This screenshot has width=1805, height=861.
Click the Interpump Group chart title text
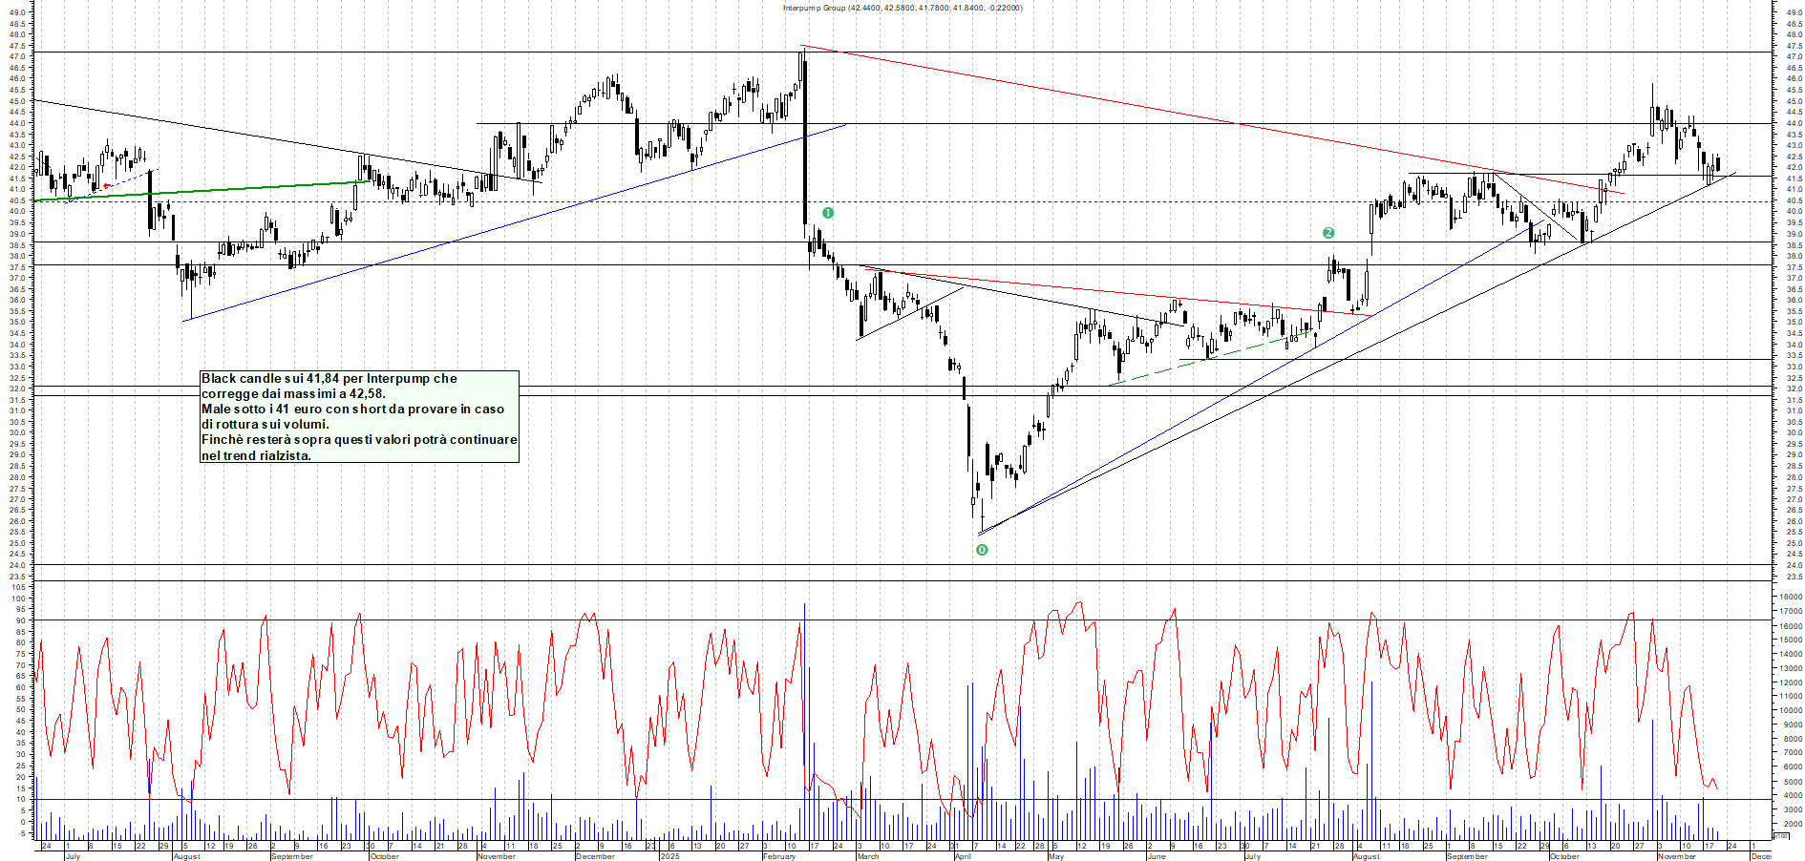tap(902, 8)
